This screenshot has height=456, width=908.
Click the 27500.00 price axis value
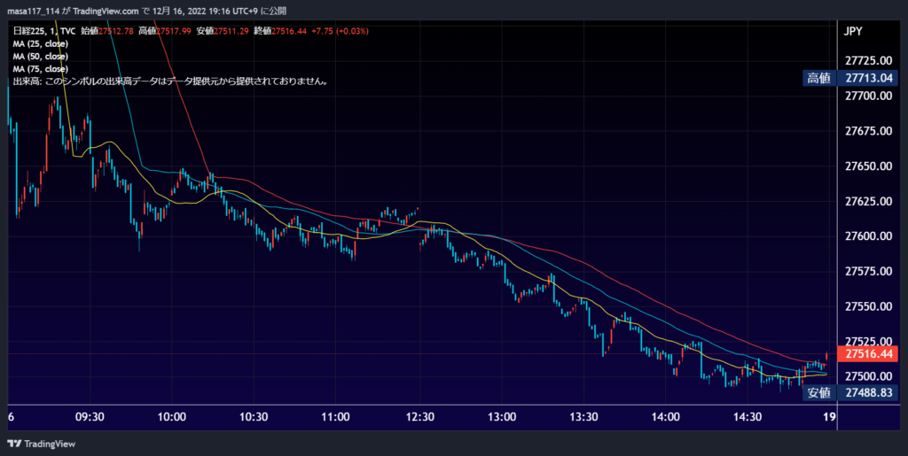pyautogui.click(x=869, y=377)
